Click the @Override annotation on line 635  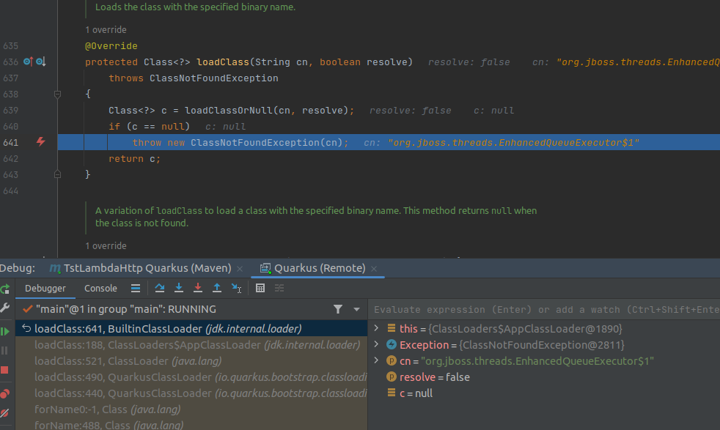pyautogui.click(x=111, y=46)
